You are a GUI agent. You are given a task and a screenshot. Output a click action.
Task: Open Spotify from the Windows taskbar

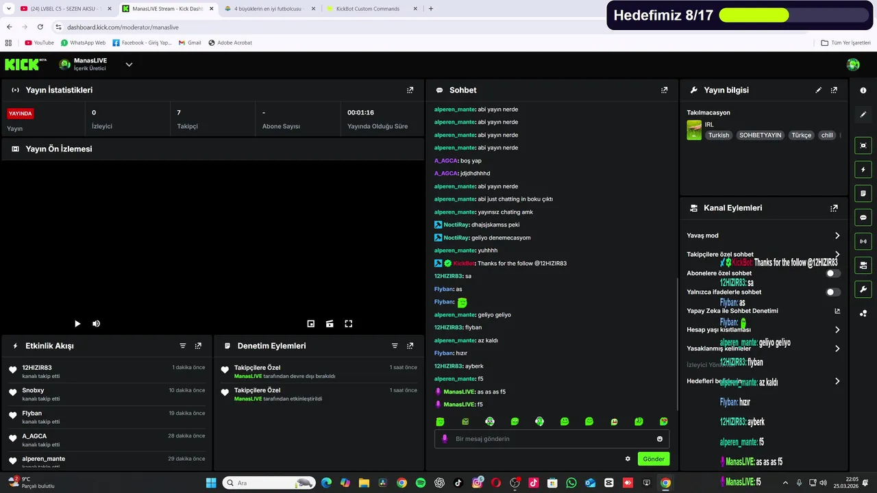421,483
